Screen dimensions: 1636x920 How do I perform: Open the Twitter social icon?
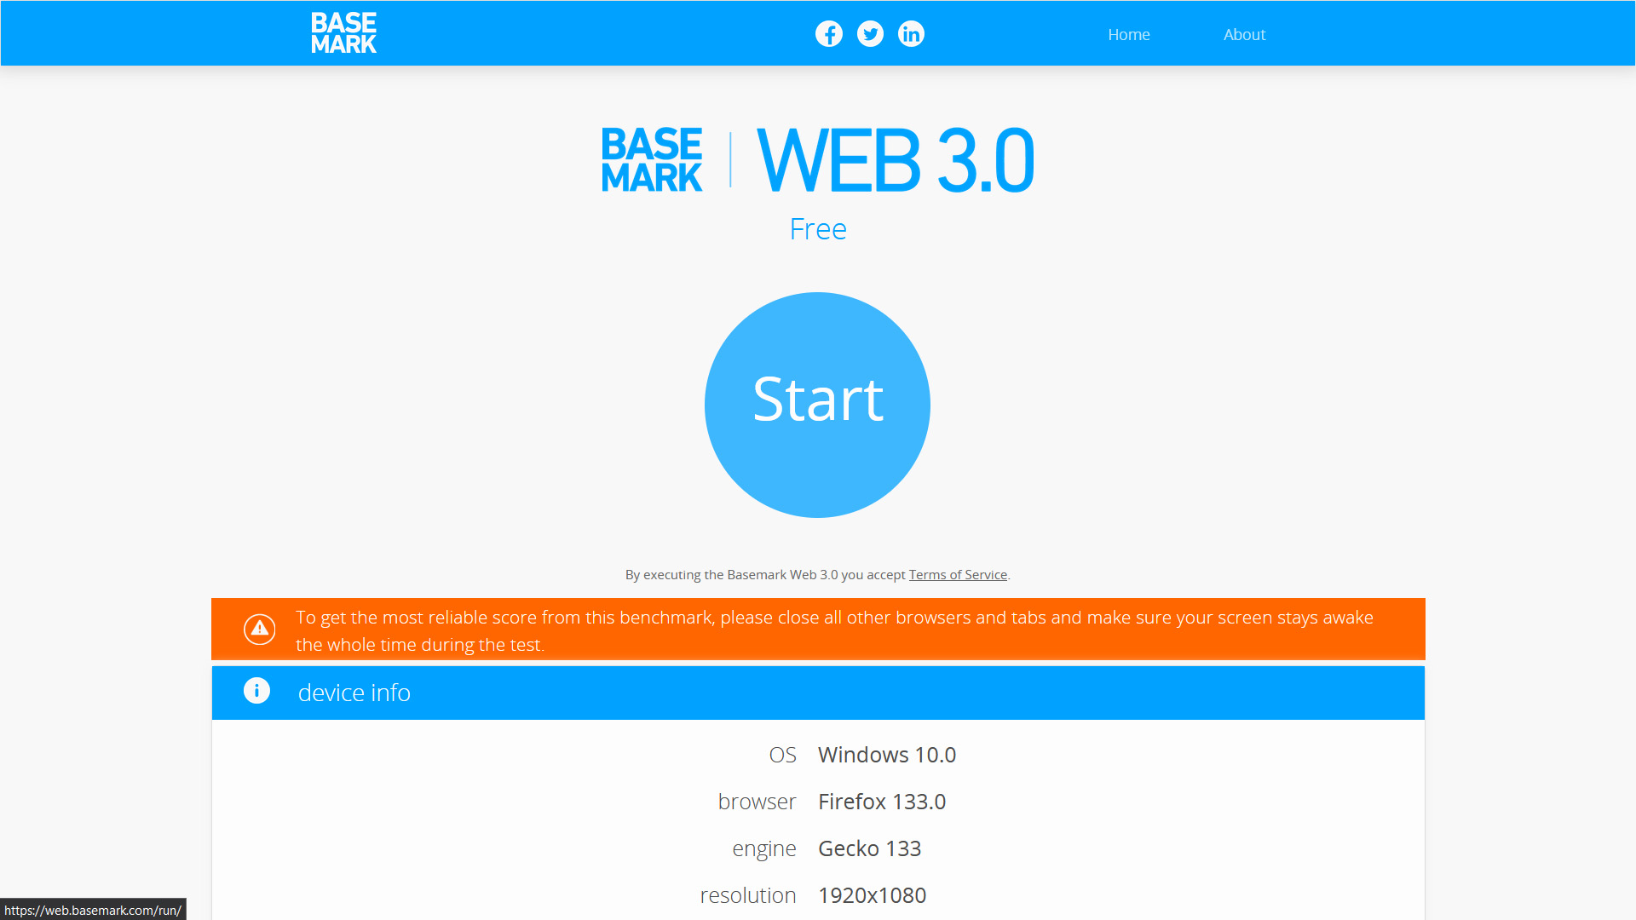tap(870, 34)
